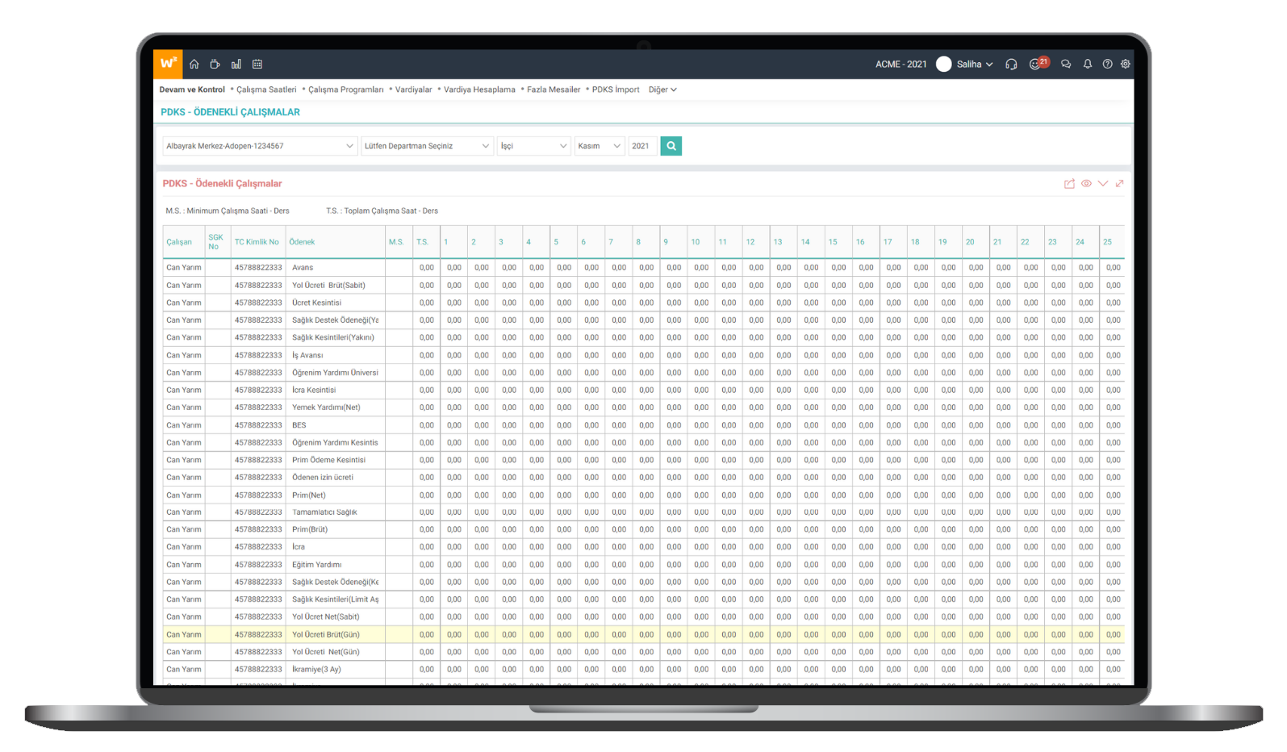Open the Kasım month dropdown
1287x752 pixels.
point(600,146)
